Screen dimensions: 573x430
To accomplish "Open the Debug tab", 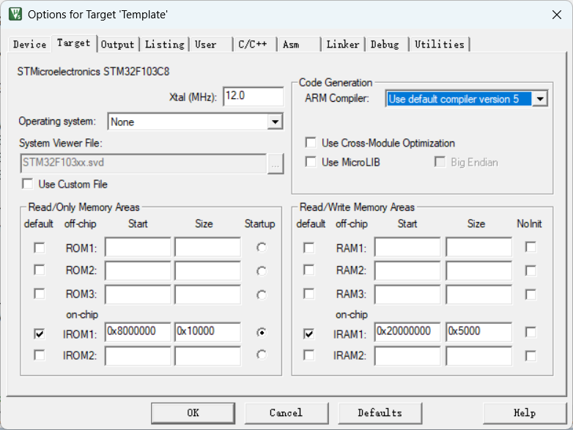I will [387, 44].
